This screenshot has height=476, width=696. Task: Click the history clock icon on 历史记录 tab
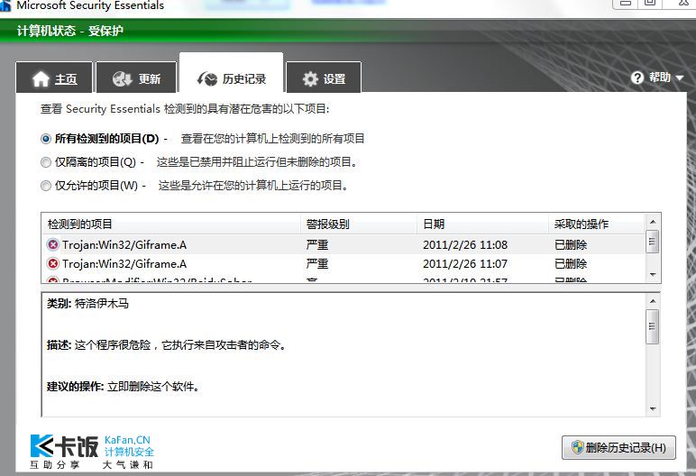(x=206, y=79)
